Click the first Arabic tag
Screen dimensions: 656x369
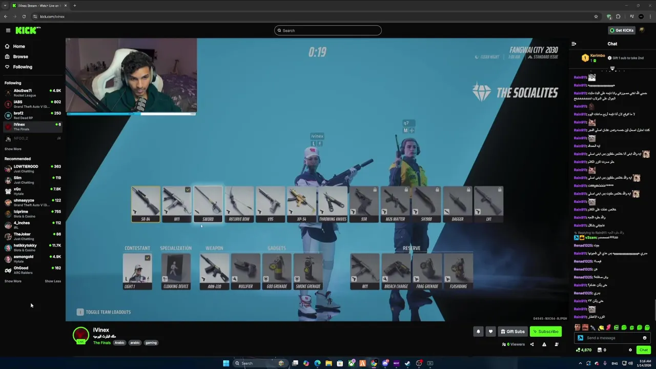pos(119,343)
